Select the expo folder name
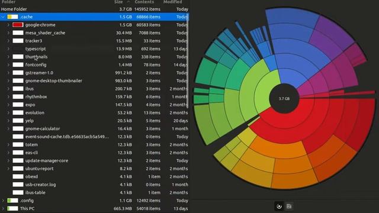The image size is (379, 213). (x=30, y=105)
